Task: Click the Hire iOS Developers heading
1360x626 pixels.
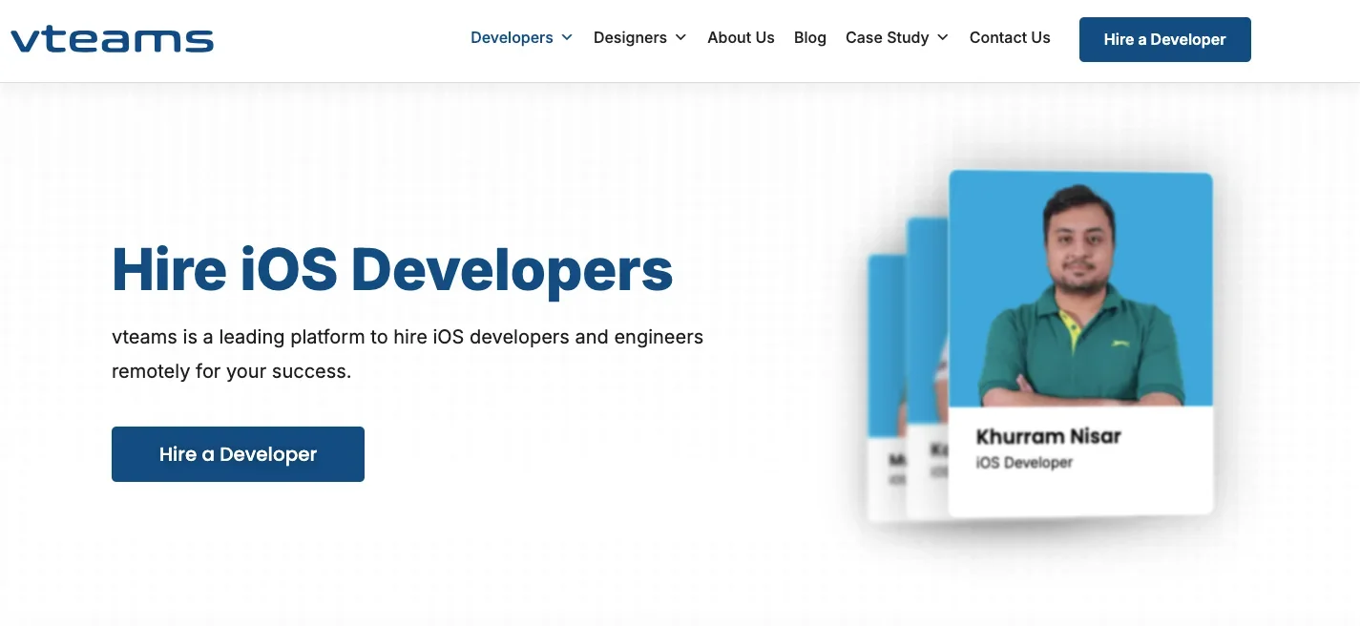Action: click(392, 269)
